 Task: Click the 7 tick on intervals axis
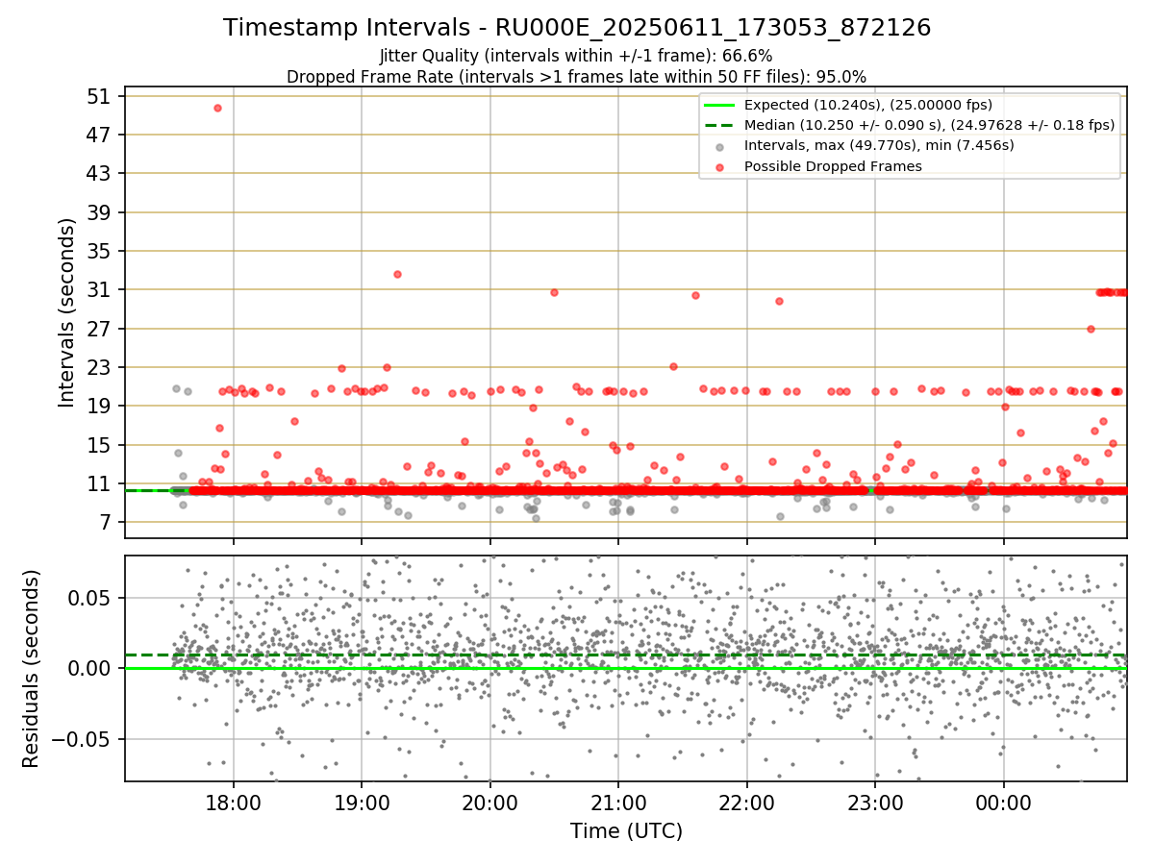click(107, 522)
